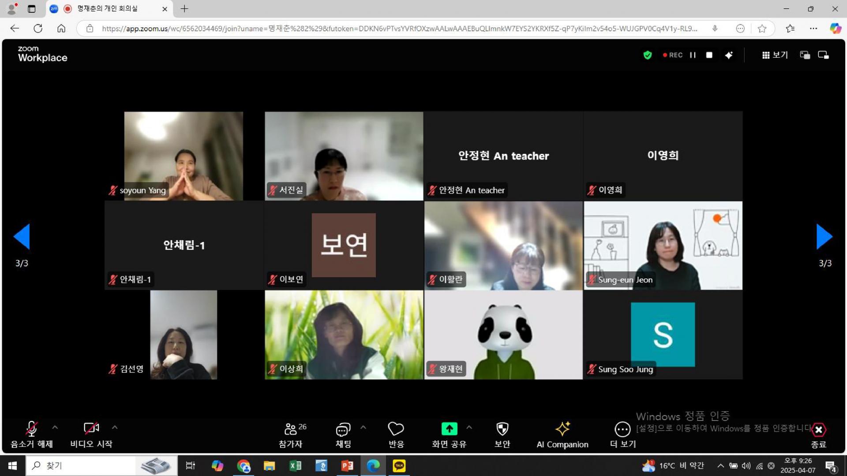This screenshot has width=847, height=476.
Task: Open browser profile icon
Action: click(x=12, y=8)
